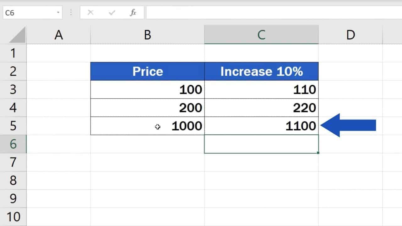Click the Increase 10% header cell
402x226 pixels.
262,71
